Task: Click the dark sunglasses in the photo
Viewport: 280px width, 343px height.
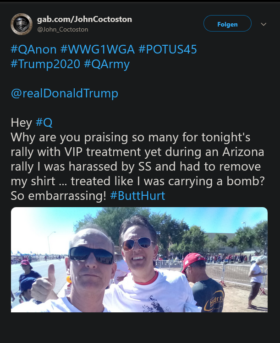Action: tap(90, 253)
